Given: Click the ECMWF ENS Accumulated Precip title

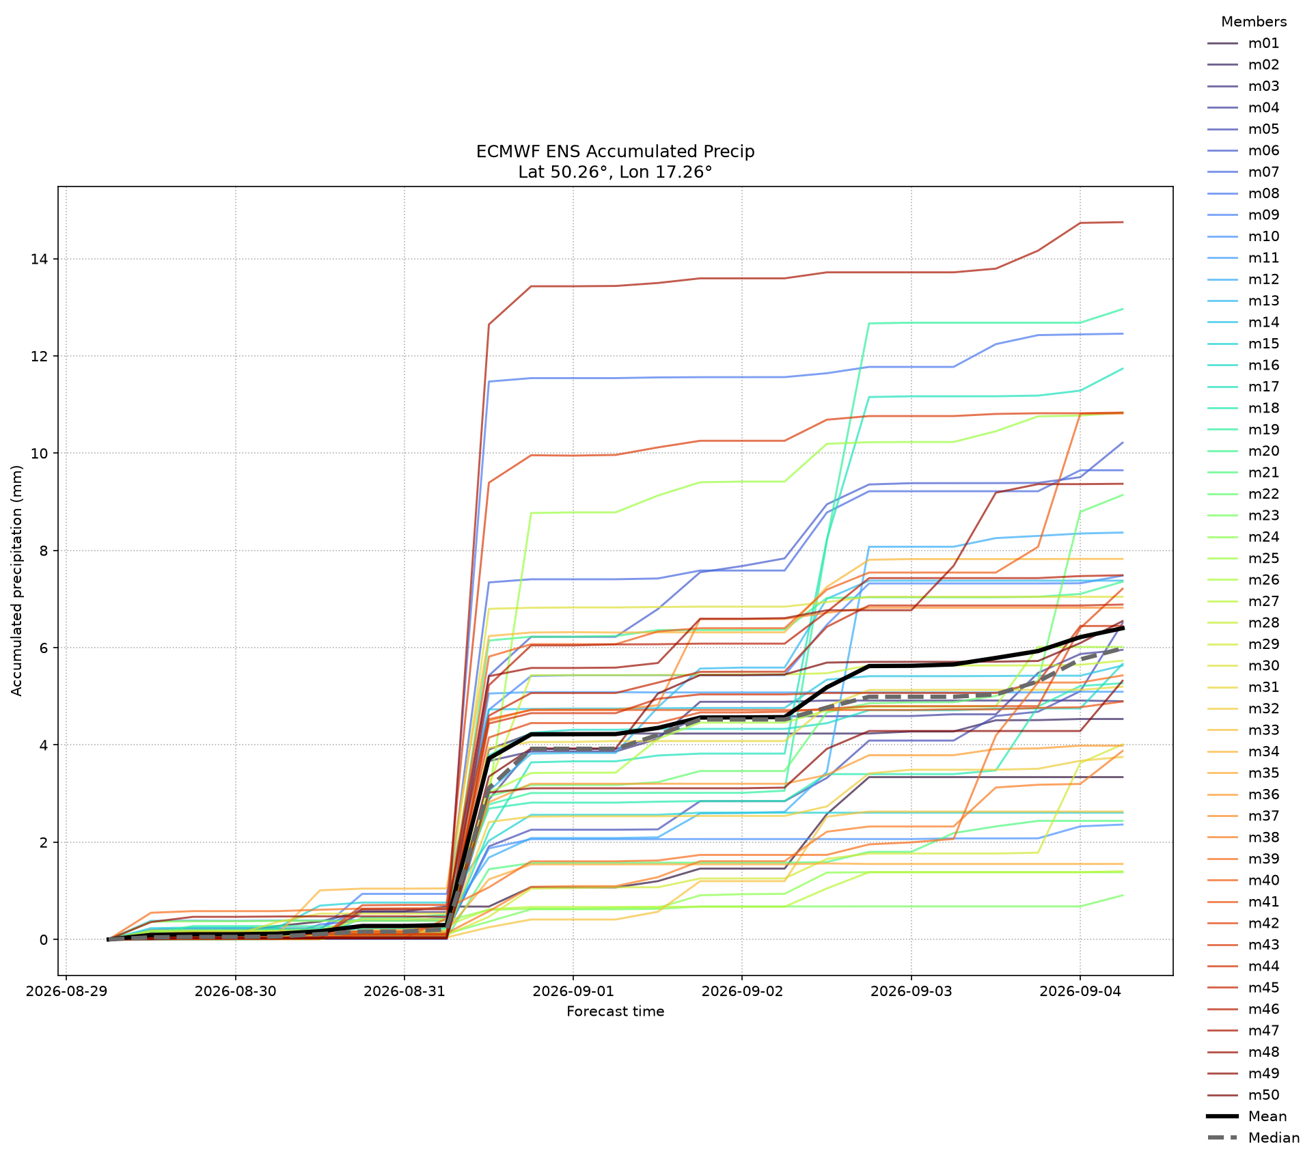Looking at the screenshot, I should [616, 152].
